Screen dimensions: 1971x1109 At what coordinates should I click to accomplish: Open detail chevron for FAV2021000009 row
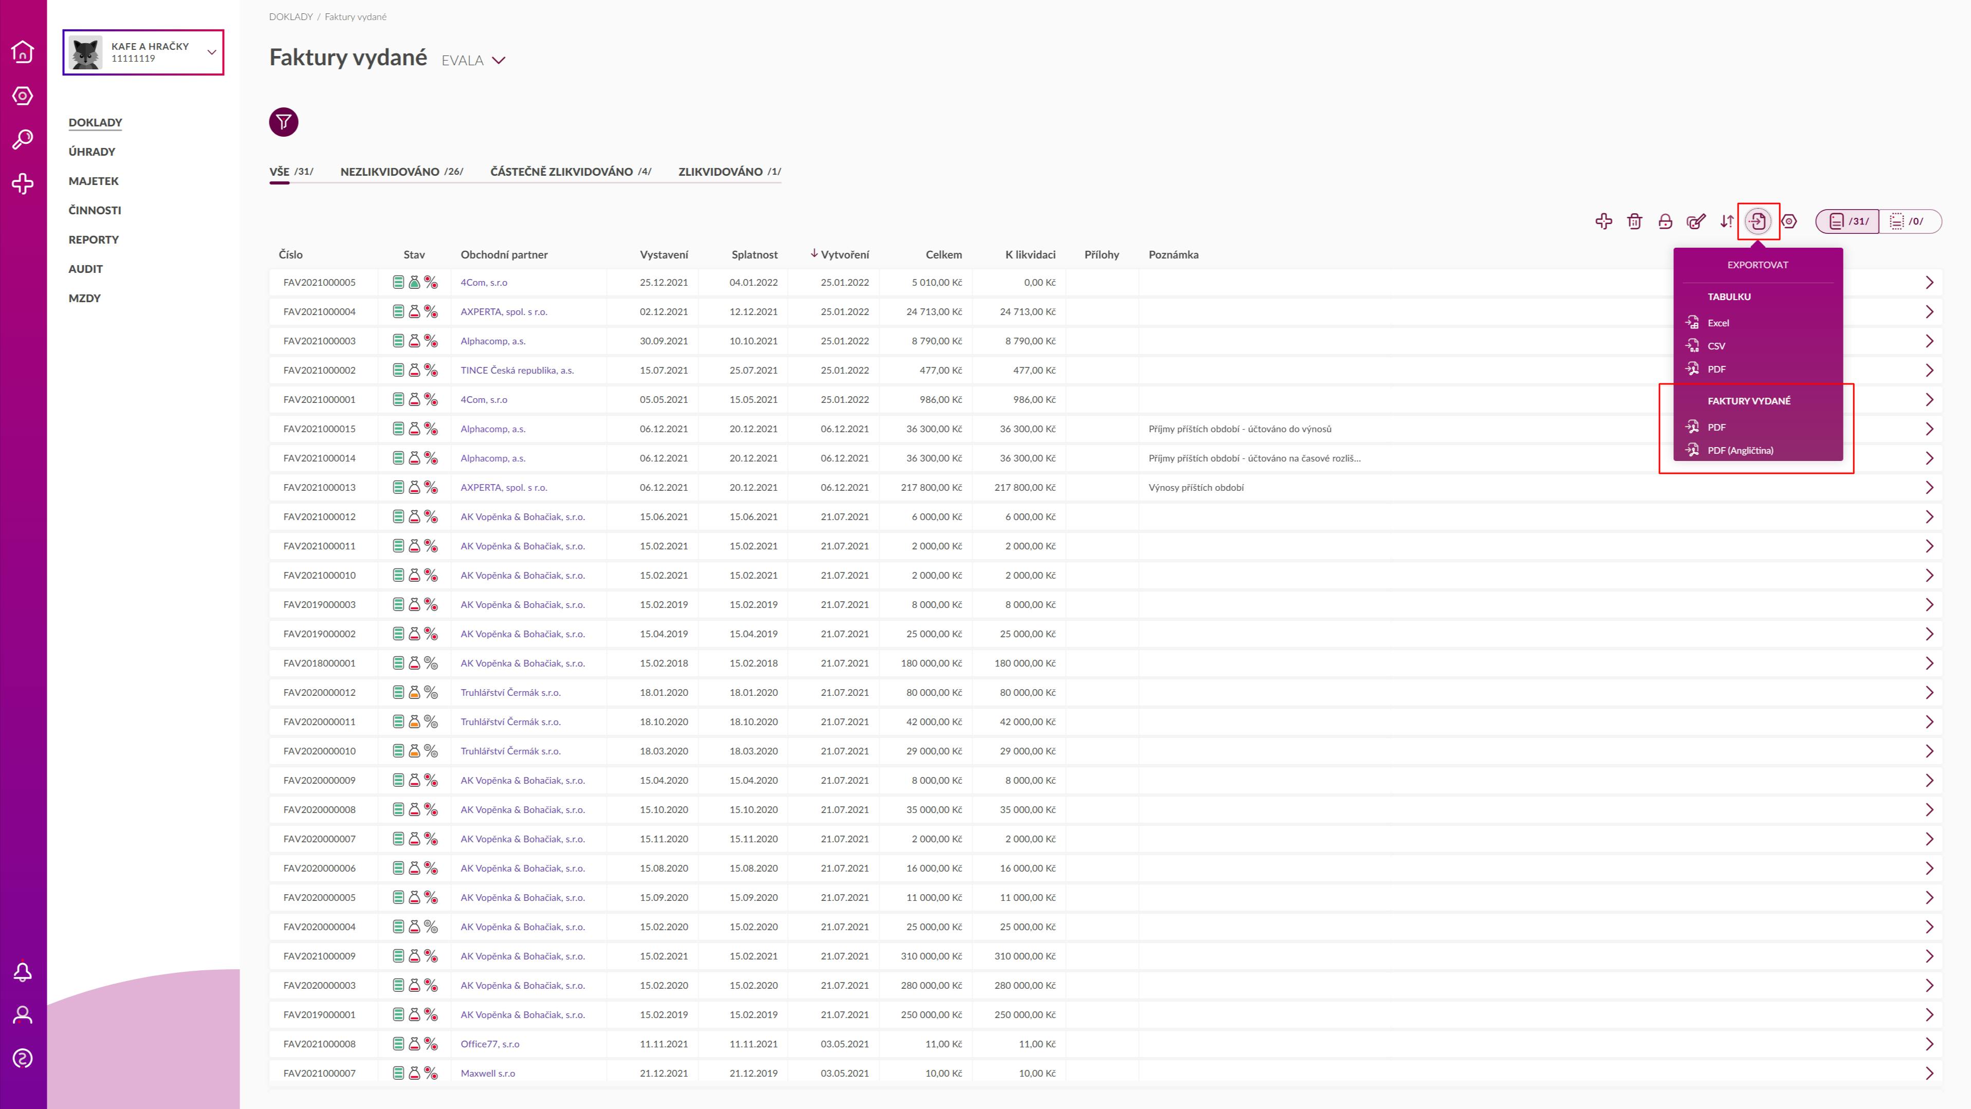point(1929,956)
